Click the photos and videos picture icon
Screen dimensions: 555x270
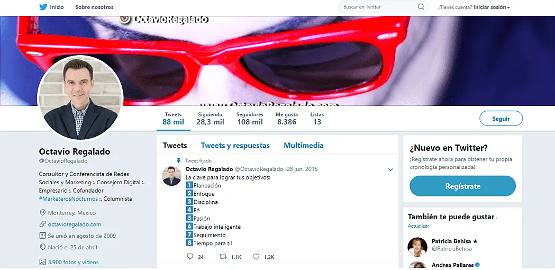tap(42, 262)
